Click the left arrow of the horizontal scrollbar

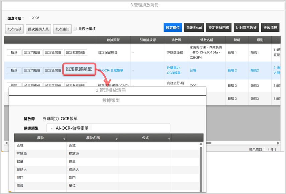[6, 143]
